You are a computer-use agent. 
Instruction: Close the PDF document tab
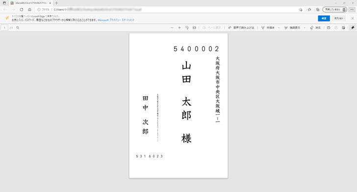click(51, 3)
